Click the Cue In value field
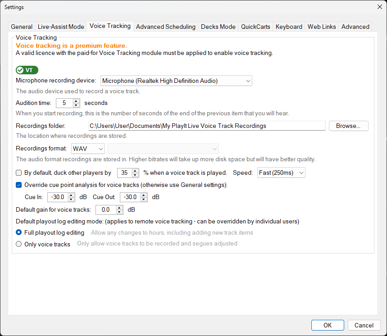This screenshot has width=387, height=336. [x=58, y=197]
